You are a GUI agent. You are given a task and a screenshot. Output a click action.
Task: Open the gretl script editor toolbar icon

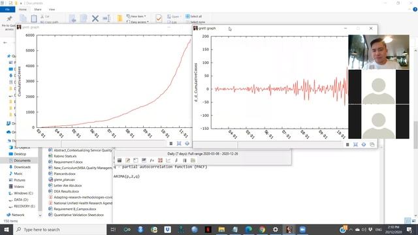[x=128, y=160]
